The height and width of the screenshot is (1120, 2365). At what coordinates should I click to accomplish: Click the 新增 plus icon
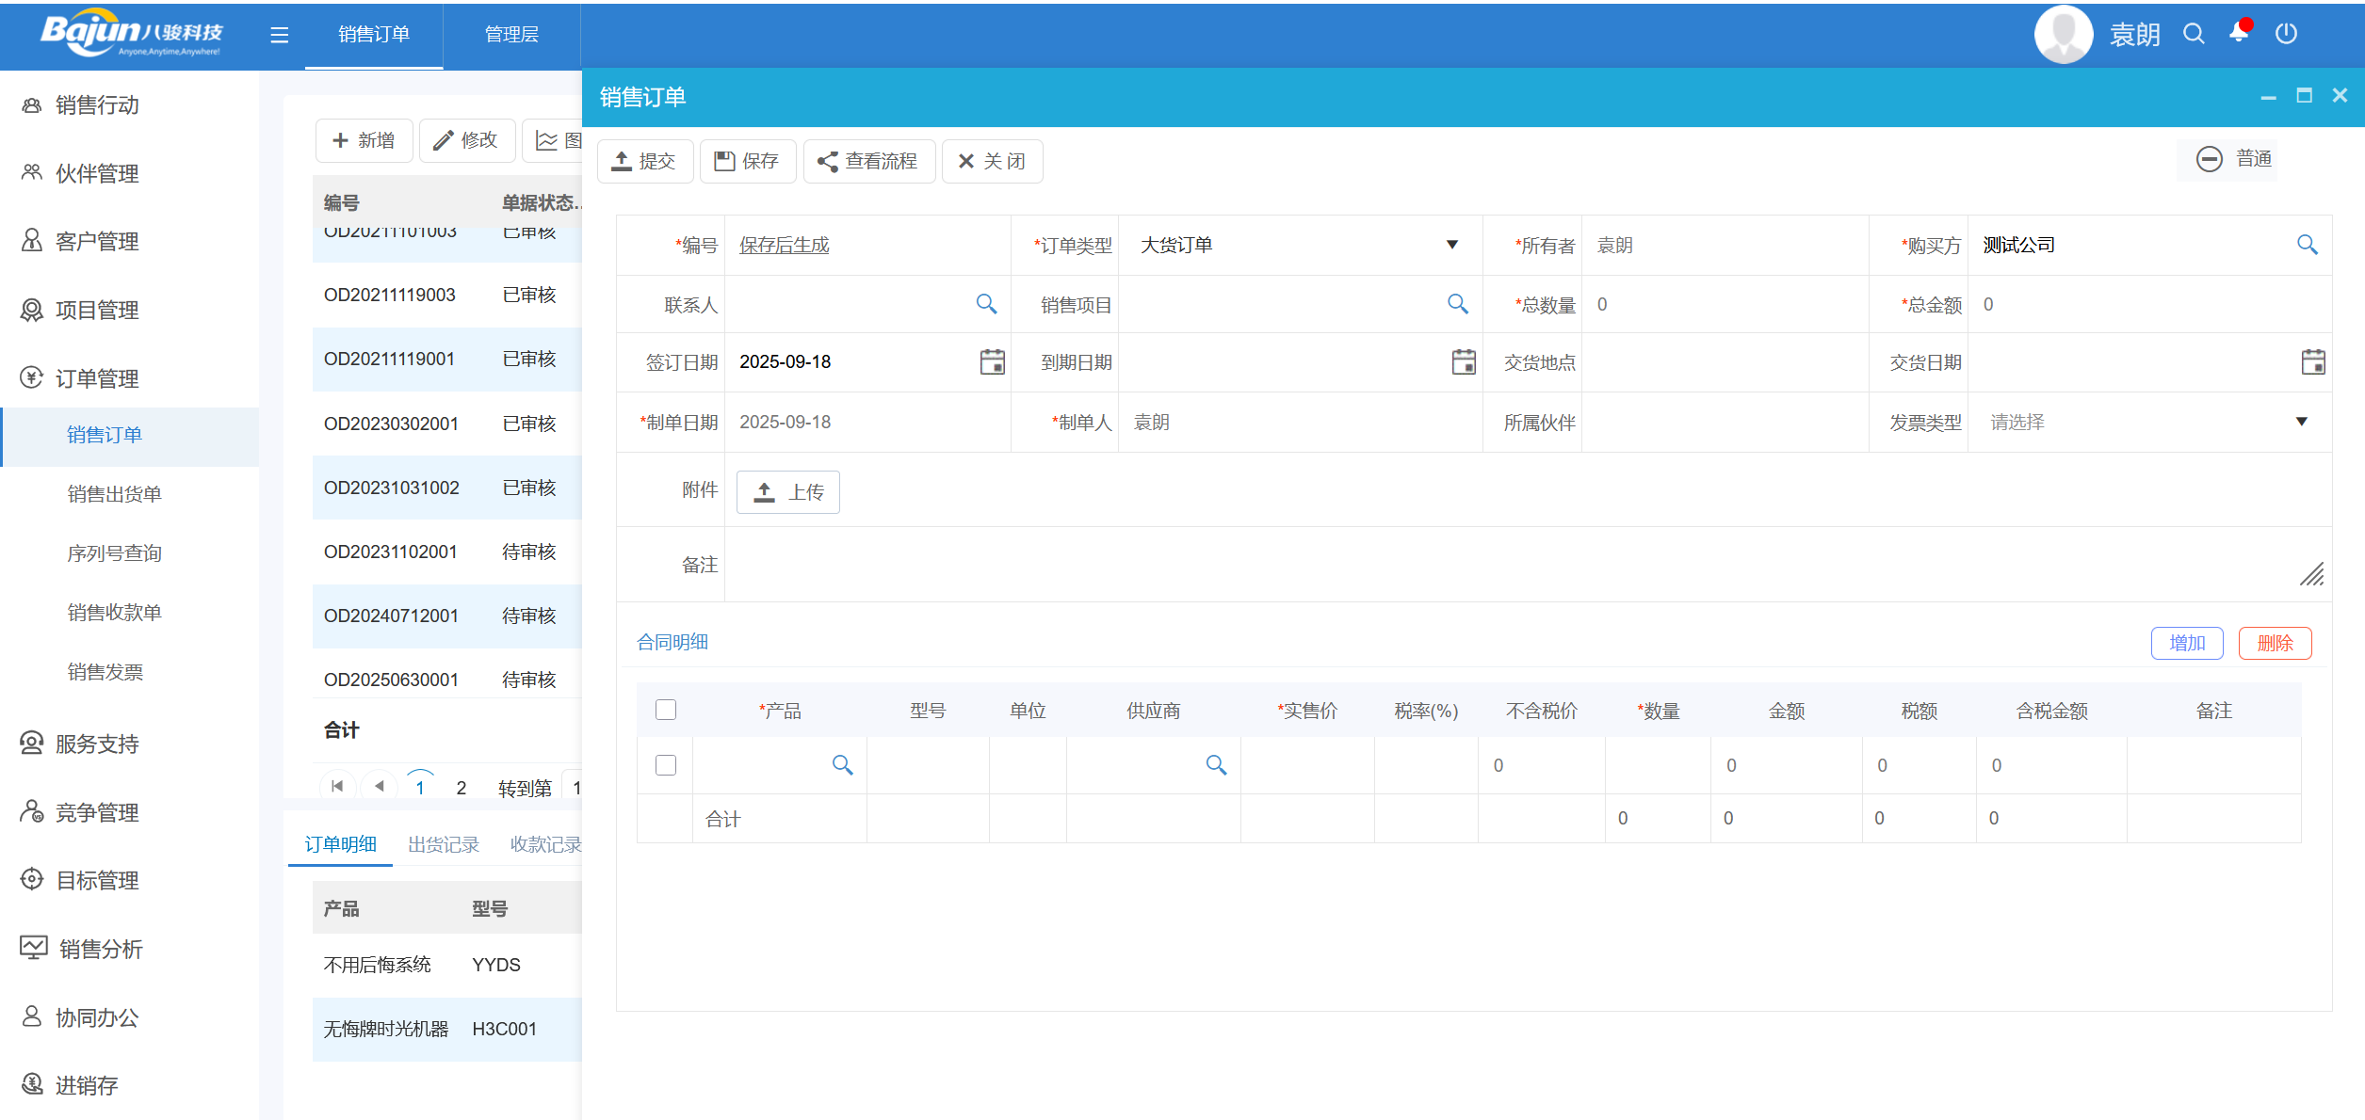[x=340, y=139]
